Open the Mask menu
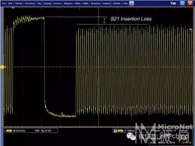195x146 pixels. [x=78, y=4]
